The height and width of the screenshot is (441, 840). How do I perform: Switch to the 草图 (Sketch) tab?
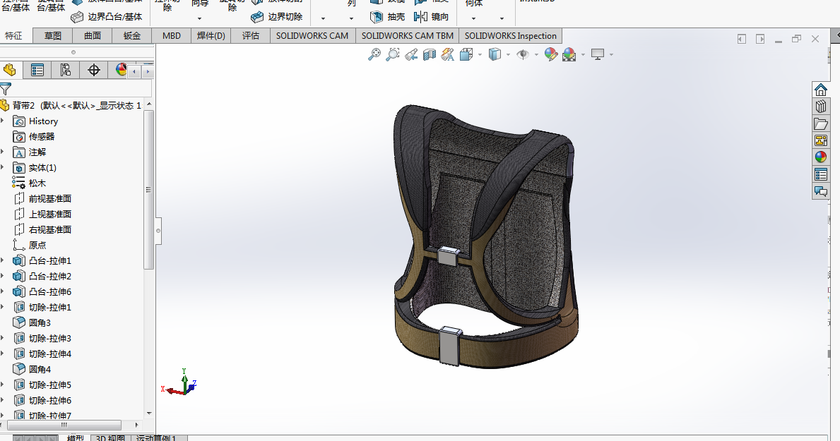pos(53,36)
